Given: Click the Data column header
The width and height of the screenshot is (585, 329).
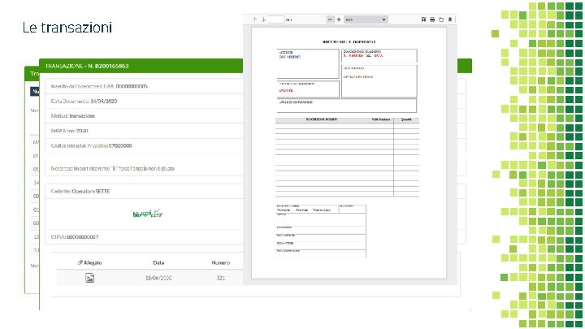Looking at the screenshot, I should tap(158, 262).
